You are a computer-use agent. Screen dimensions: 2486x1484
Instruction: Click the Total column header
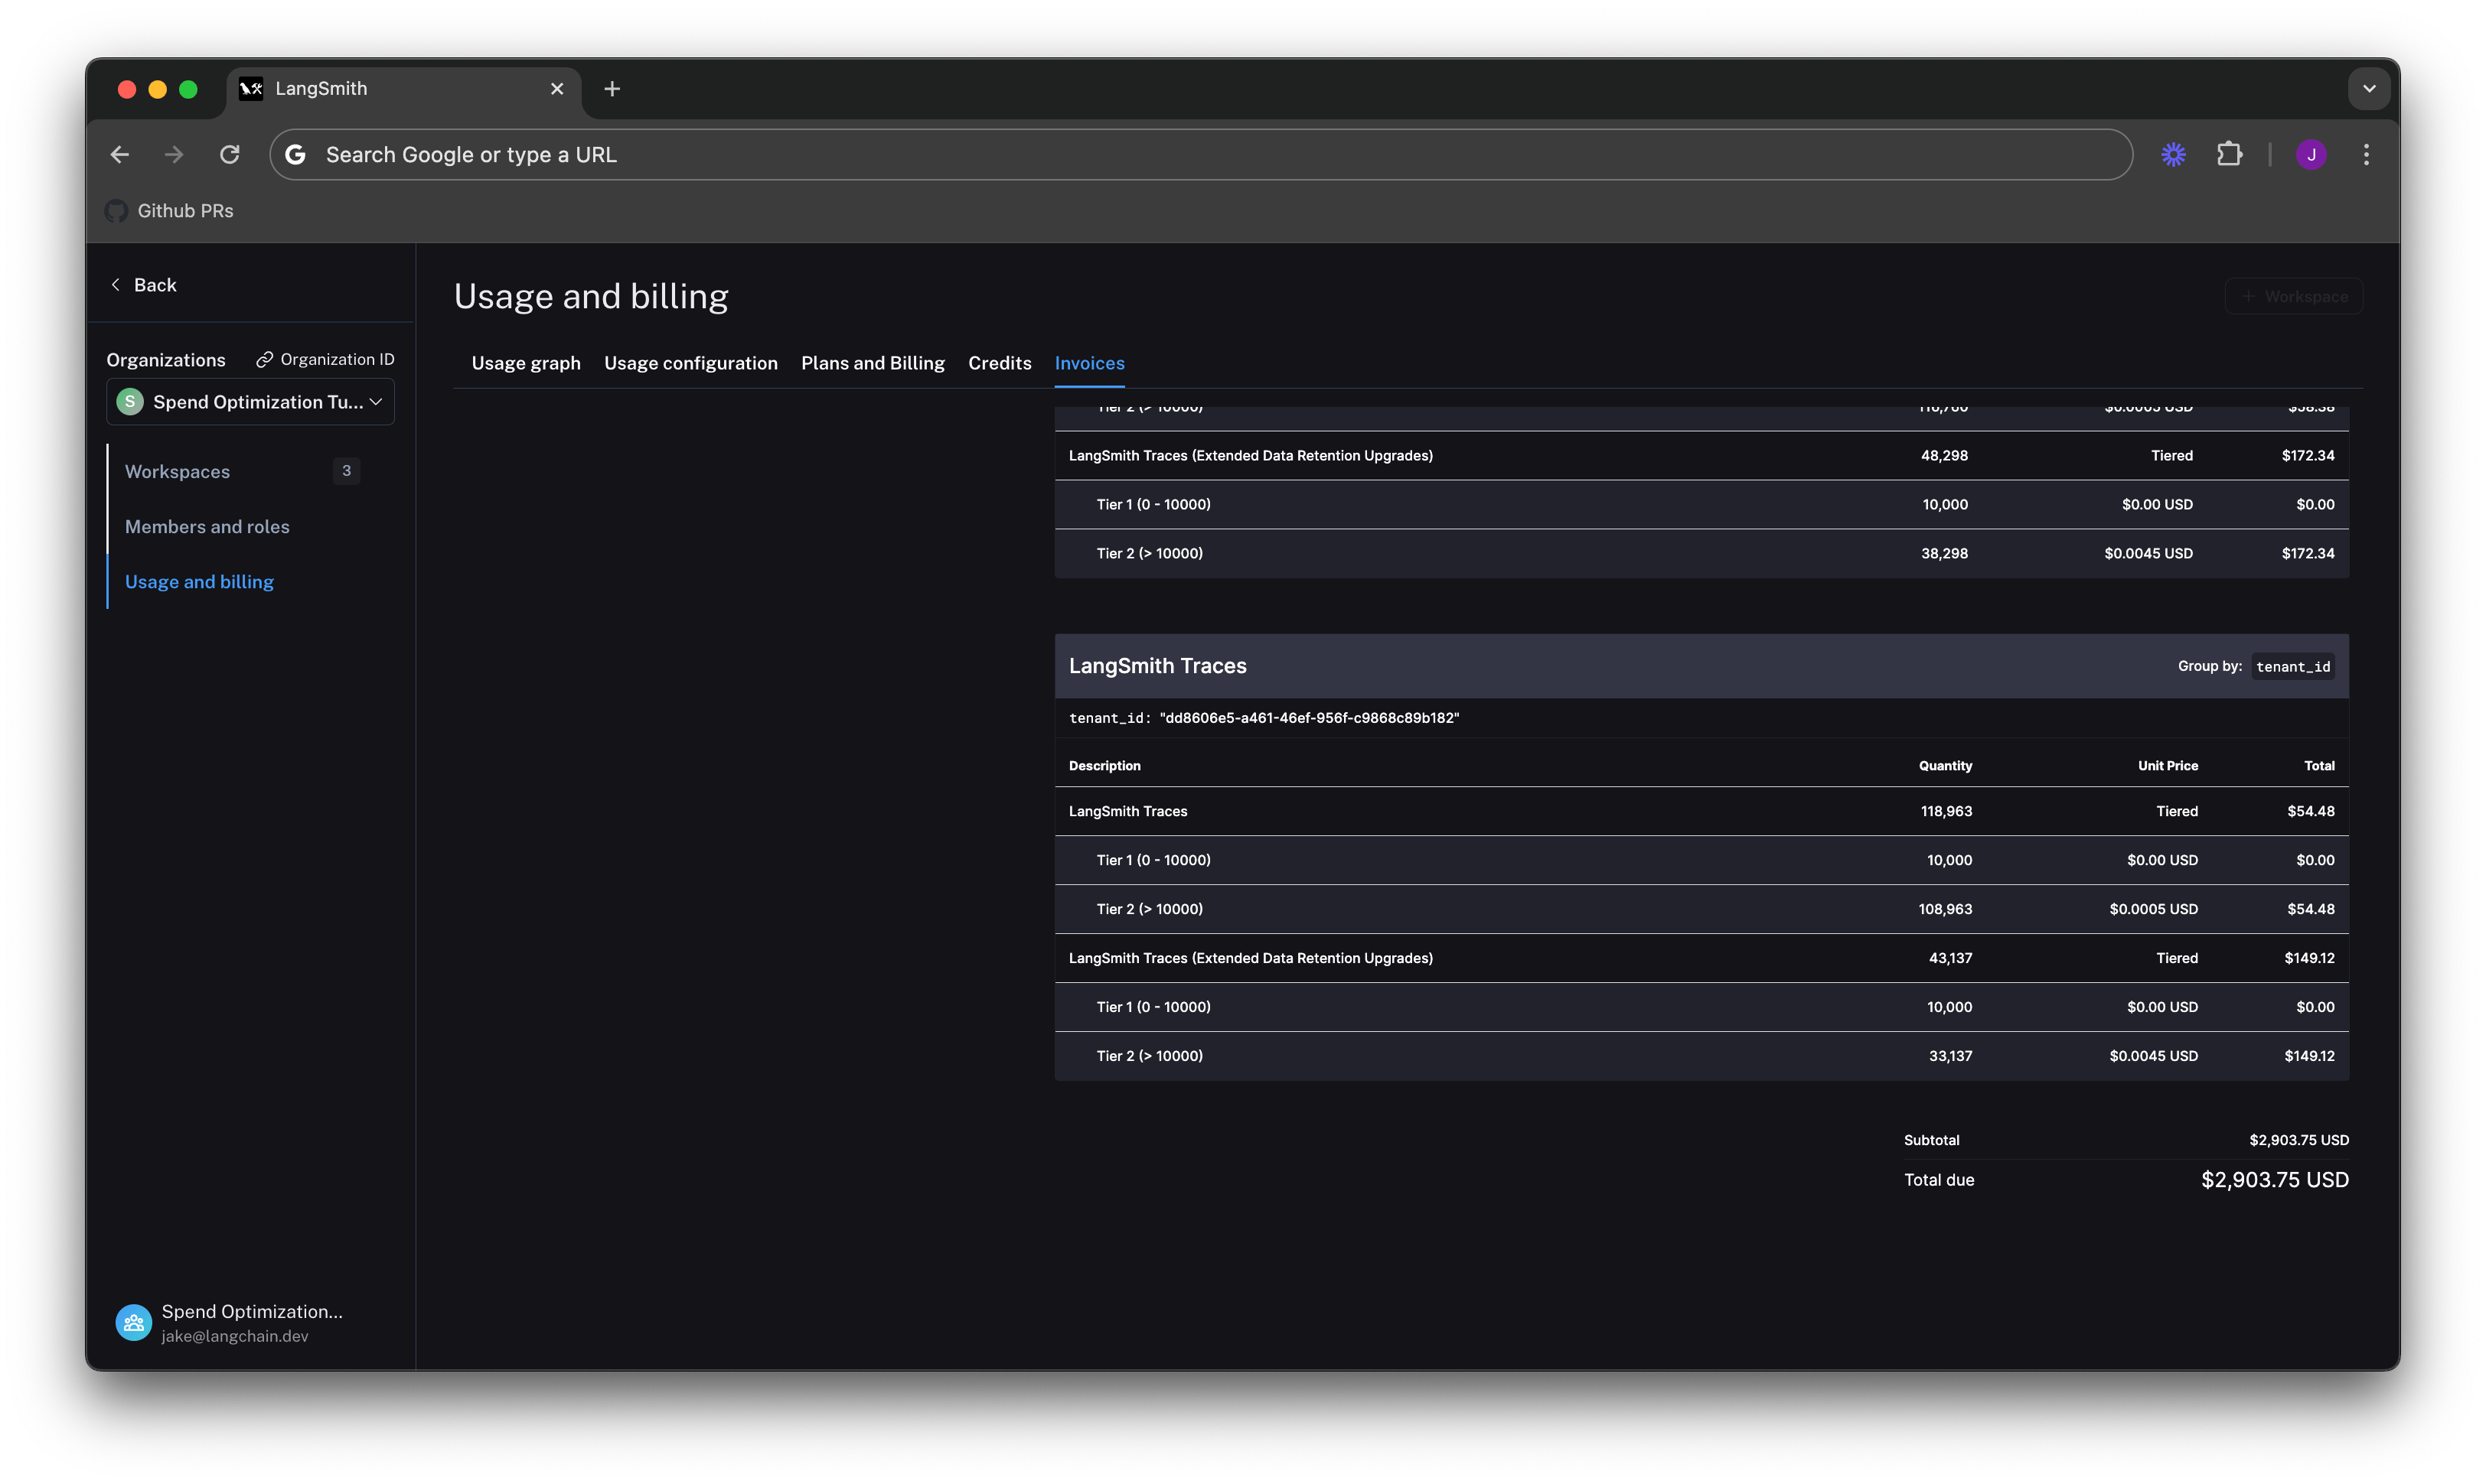pos(2319,766)
